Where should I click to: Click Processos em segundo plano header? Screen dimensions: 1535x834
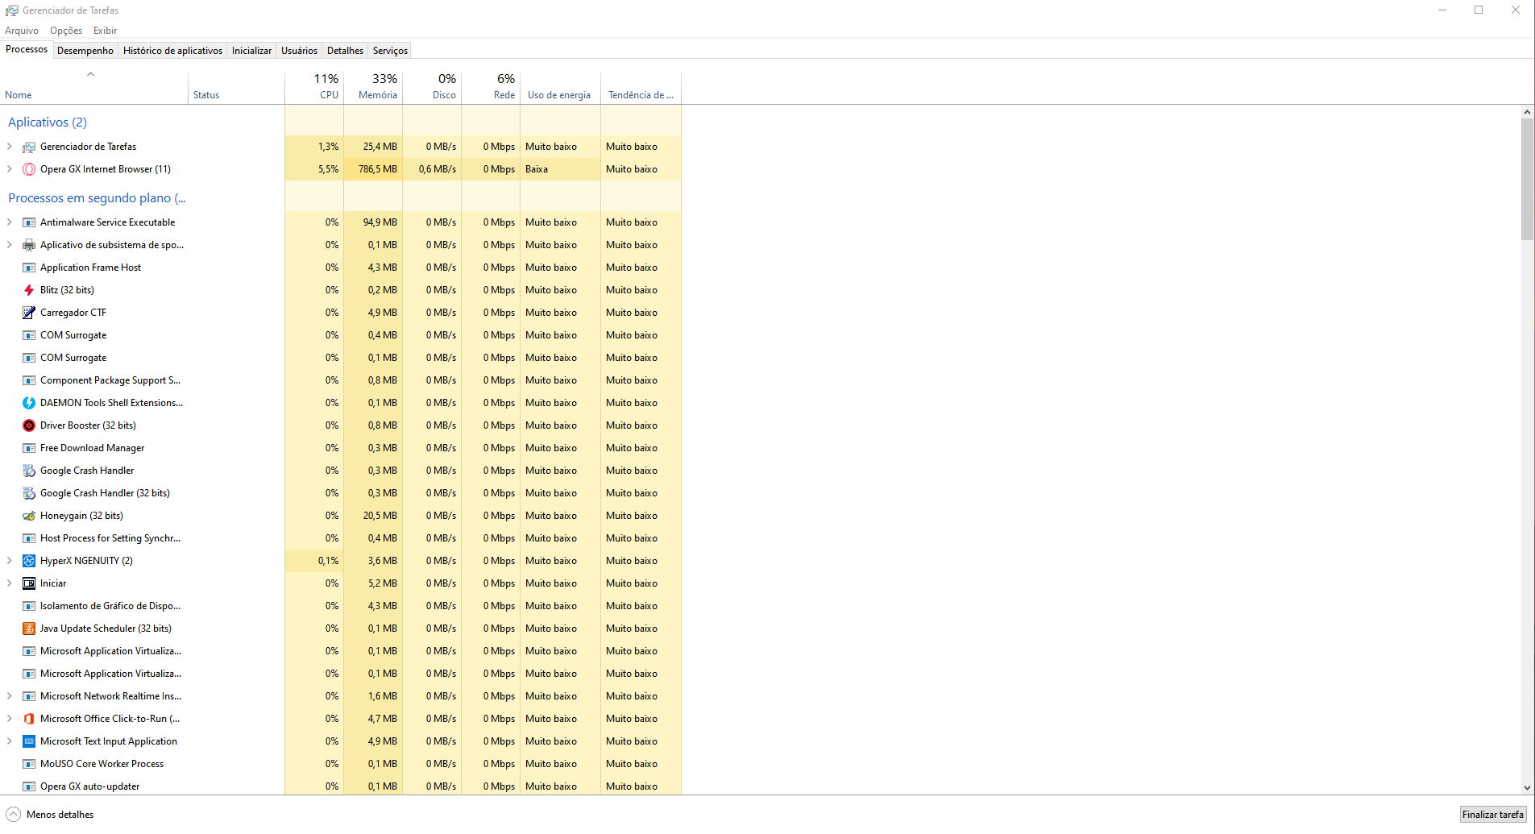[97, 198]
